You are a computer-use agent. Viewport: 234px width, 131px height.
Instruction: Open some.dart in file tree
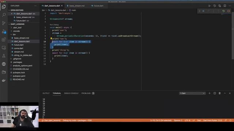click(19, 48)
